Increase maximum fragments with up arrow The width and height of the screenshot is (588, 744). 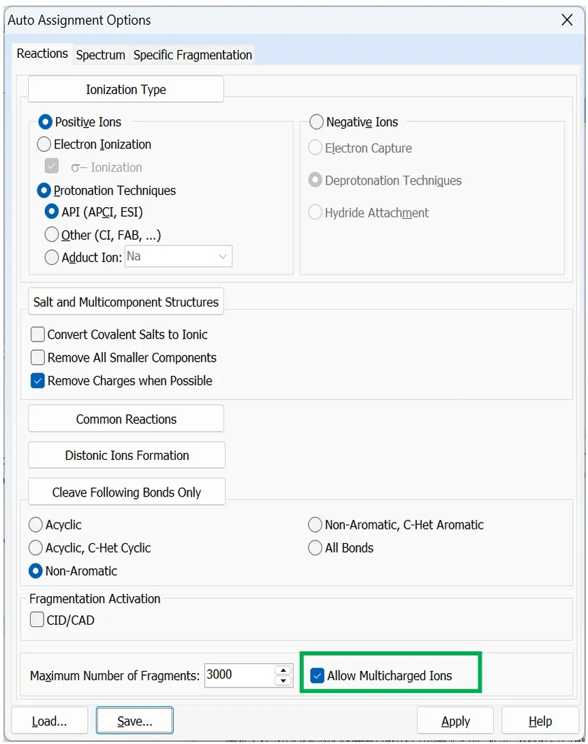click(x=283, y=670)
